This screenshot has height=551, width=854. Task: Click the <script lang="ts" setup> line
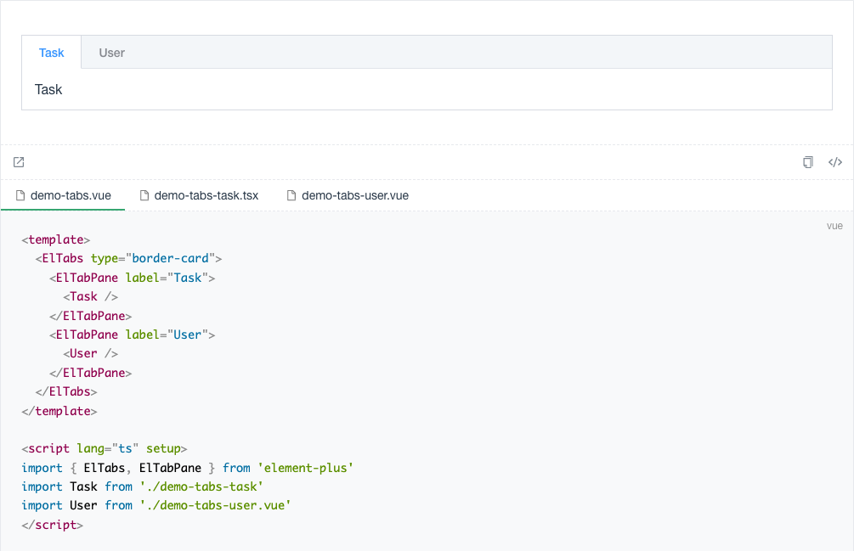tap(104, 449)
